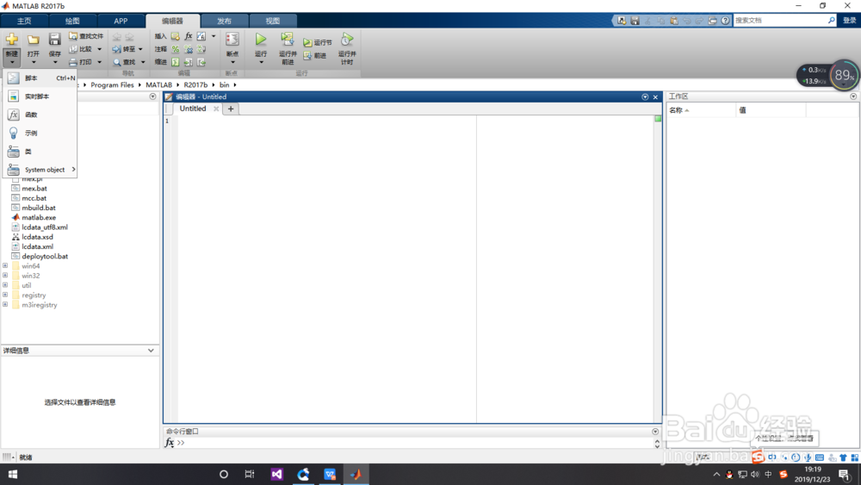The image size is (861, 485).
Task: Click 运行节 run section button
Action: coord(318,42)
